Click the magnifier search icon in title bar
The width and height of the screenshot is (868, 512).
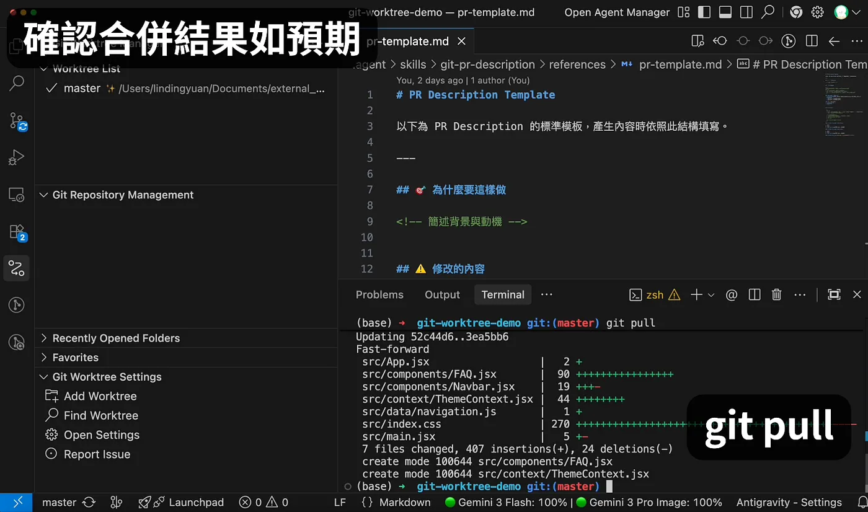tap(768, 12)
